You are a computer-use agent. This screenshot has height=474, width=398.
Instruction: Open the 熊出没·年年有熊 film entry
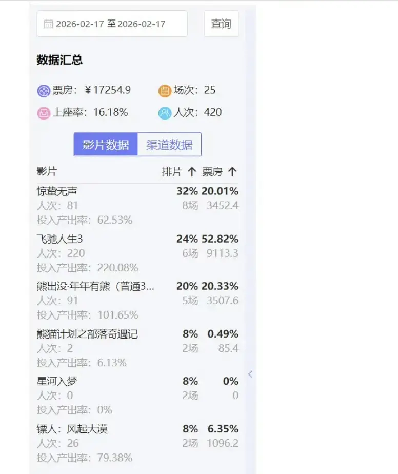95,286
